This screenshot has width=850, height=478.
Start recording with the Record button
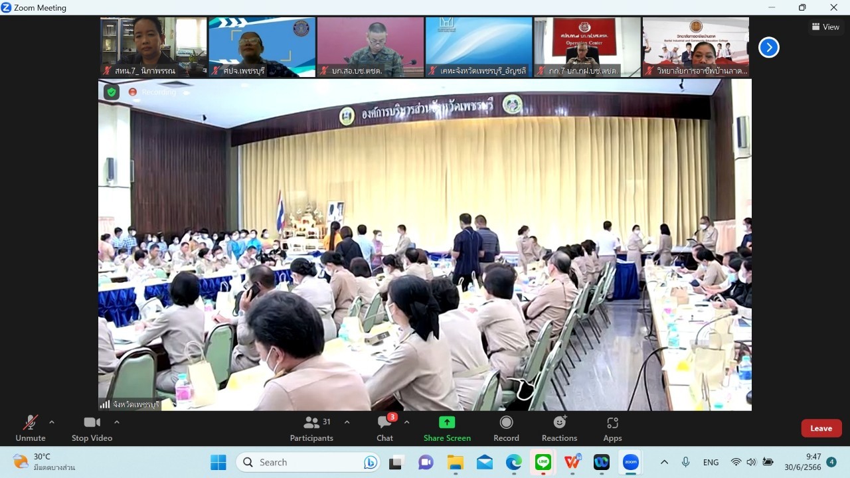click(506, 428)
